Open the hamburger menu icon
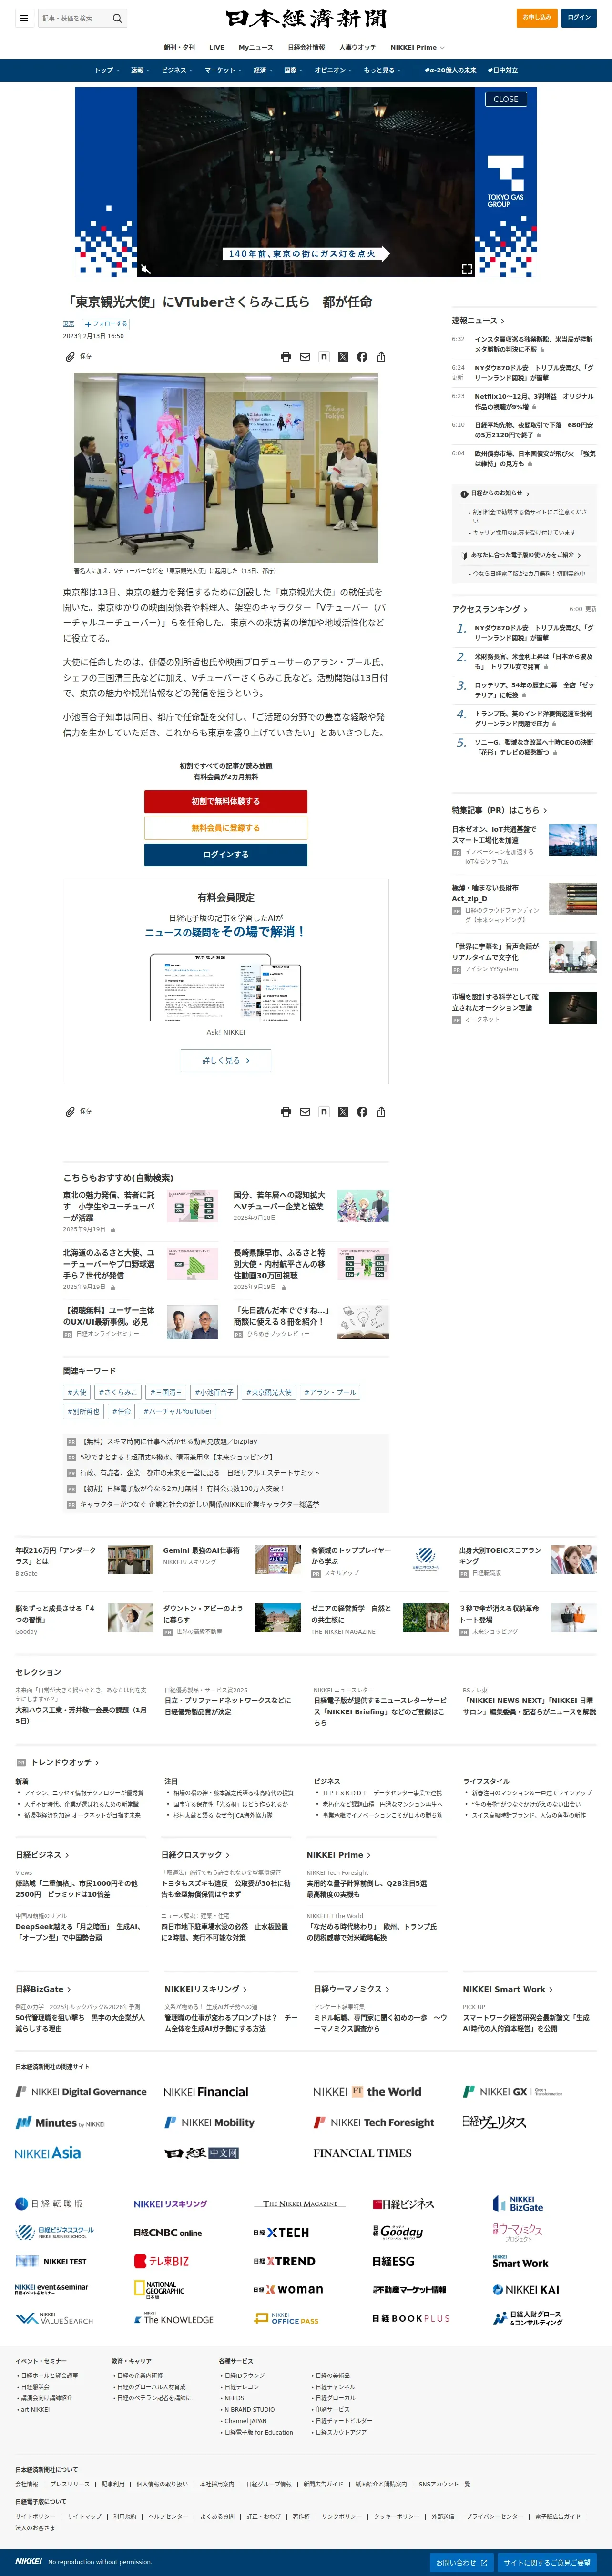The image size is (612, 2576). [24, 18]
